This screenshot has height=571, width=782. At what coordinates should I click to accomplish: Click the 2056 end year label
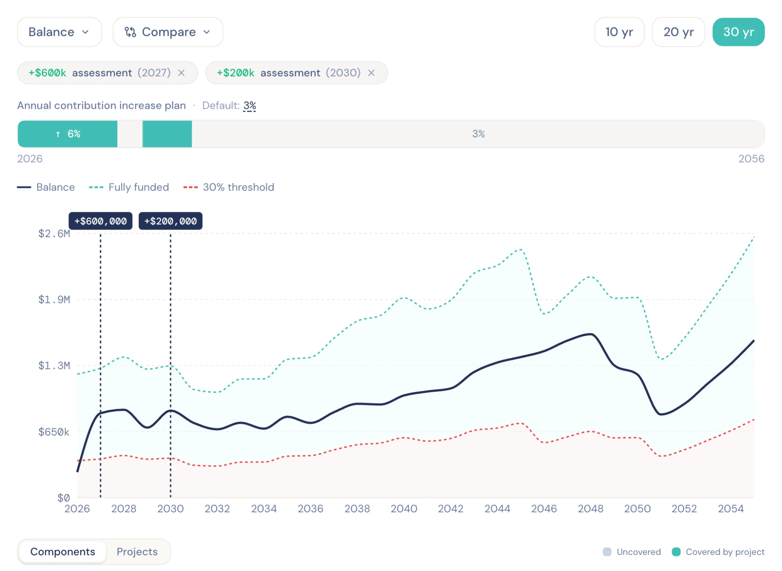coord(751,159)
